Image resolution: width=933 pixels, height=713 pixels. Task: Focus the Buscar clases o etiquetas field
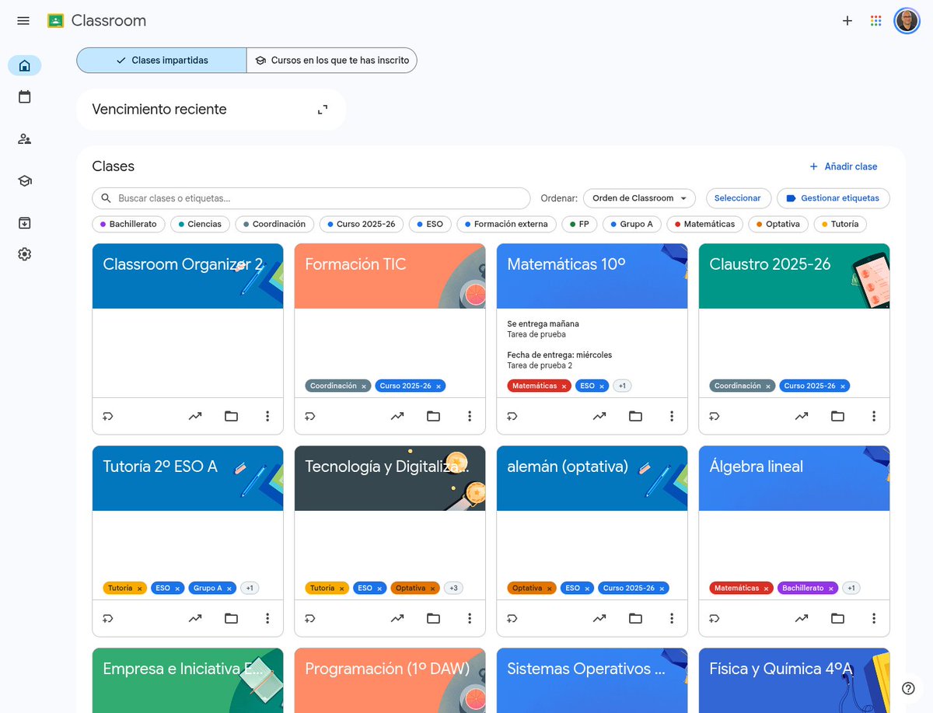coord(311,198)
